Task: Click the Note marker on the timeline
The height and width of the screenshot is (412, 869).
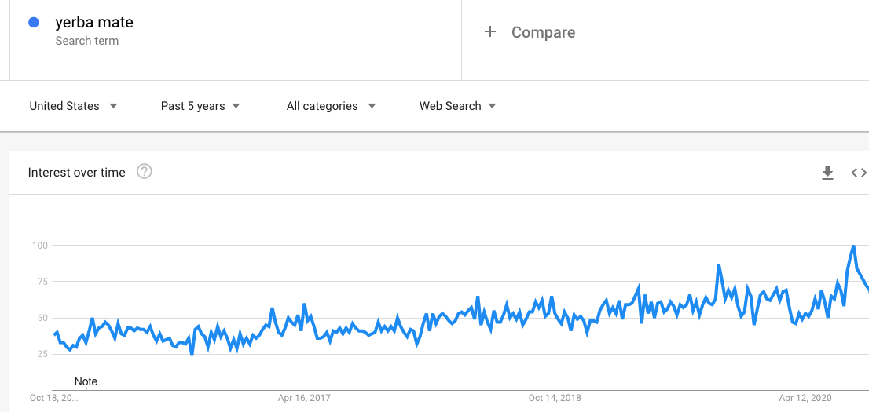Action: click(86, 381)
